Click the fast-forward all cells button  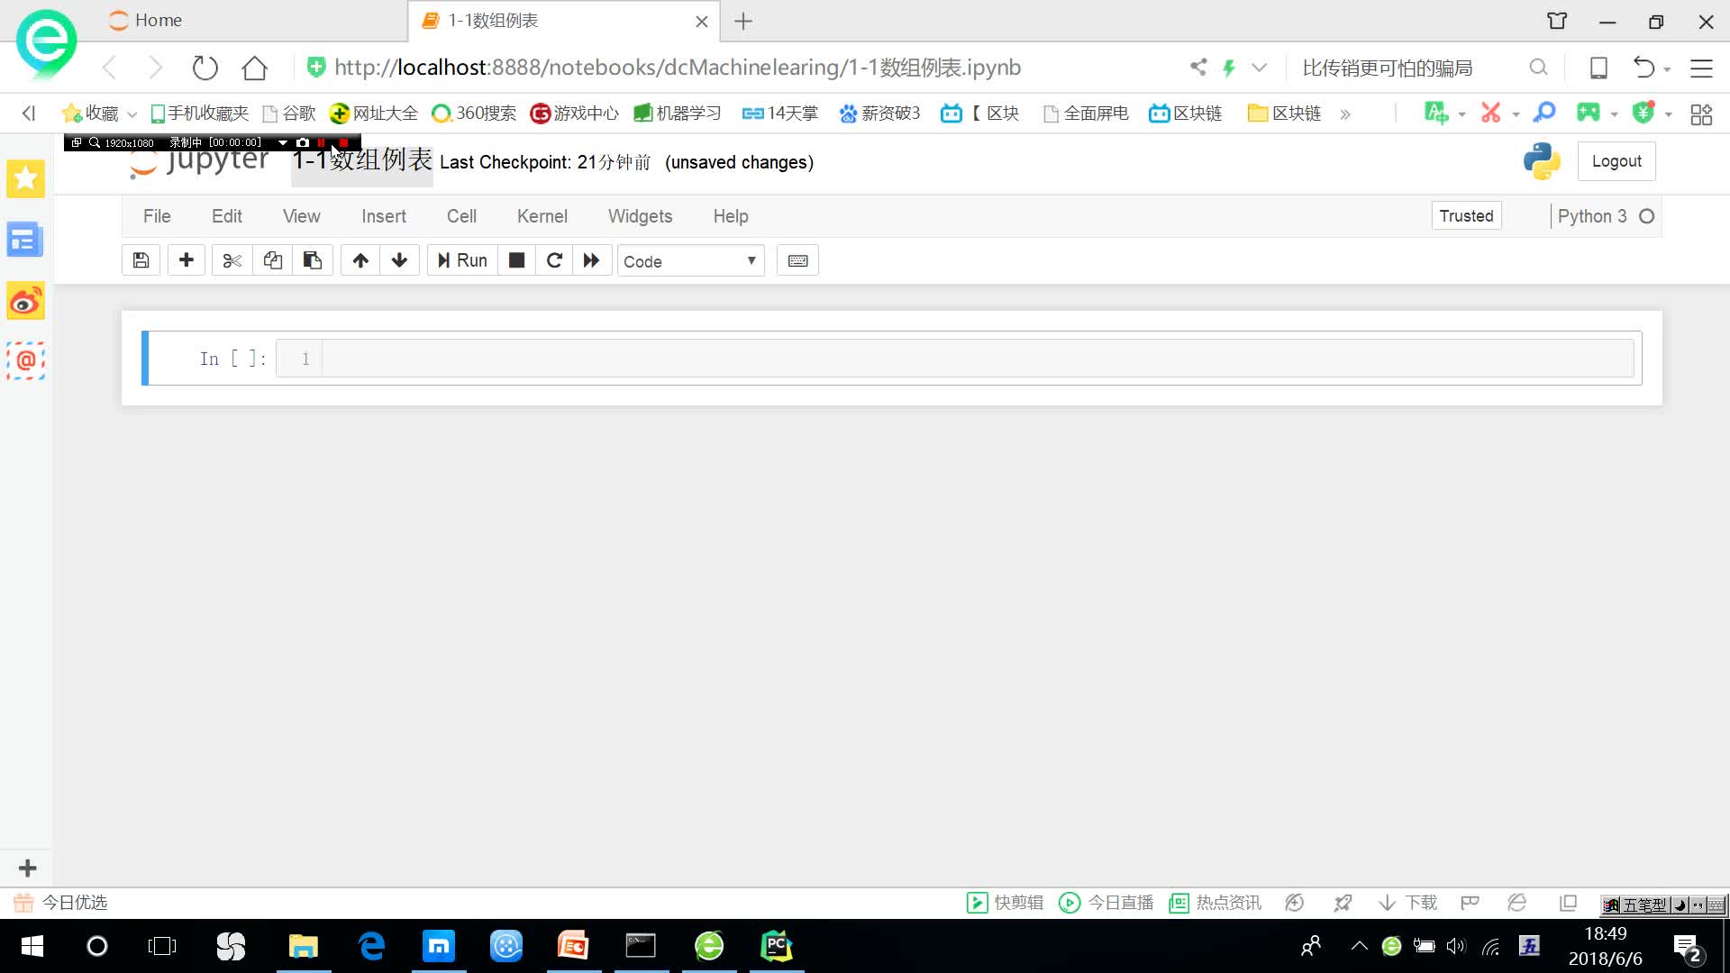[592, 260]
